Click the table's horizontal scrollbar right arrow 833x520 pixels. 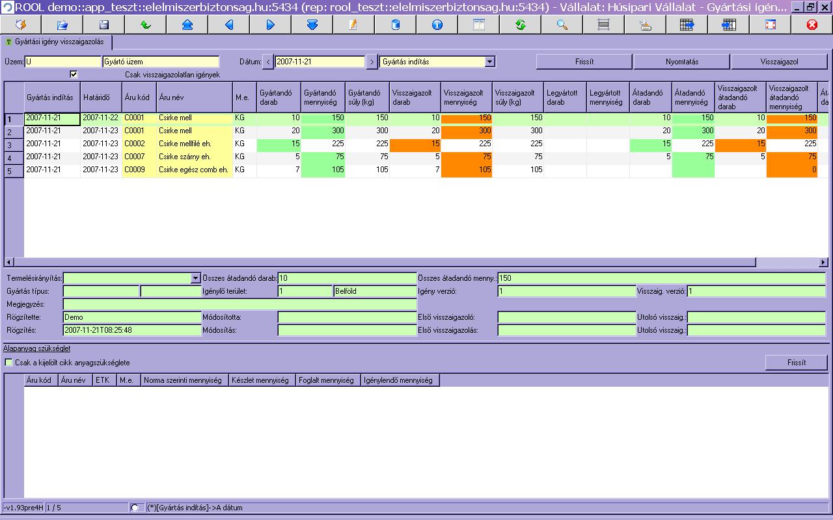[x=823, y=262]
